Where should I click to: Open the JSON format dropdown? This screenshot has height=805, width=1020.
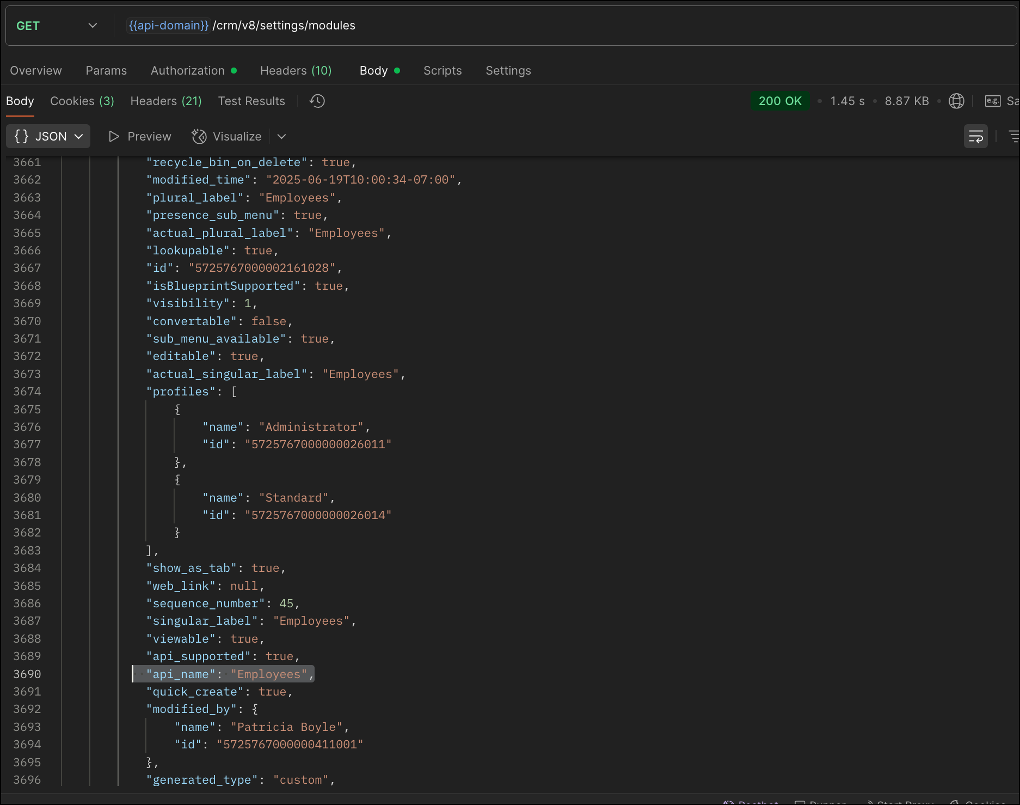click(48, 137)
